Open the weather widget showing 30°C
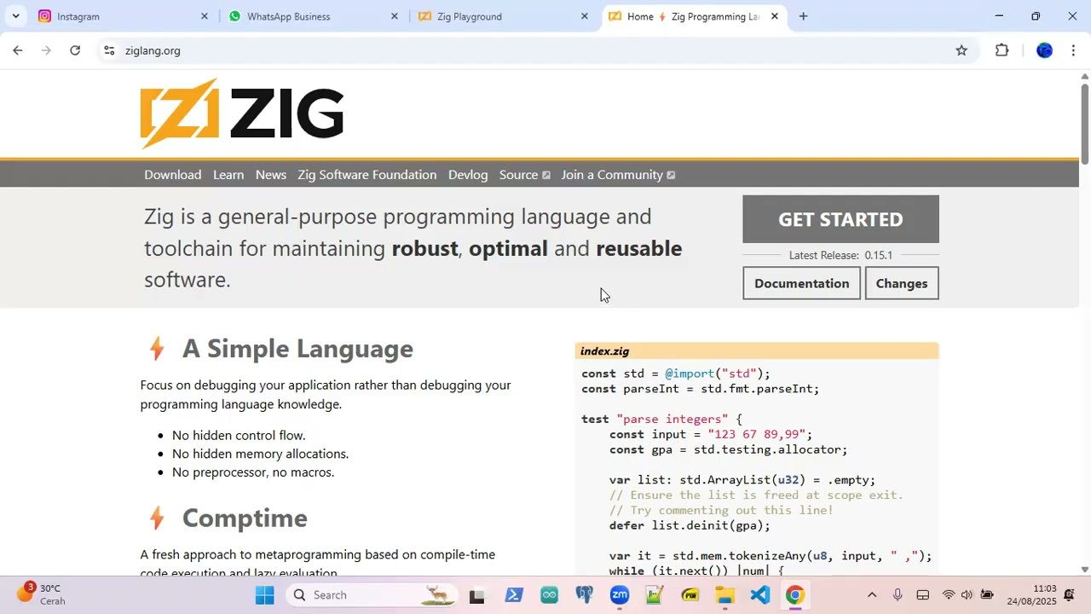Screen dimensions: 1091x614 click(41, 594)
